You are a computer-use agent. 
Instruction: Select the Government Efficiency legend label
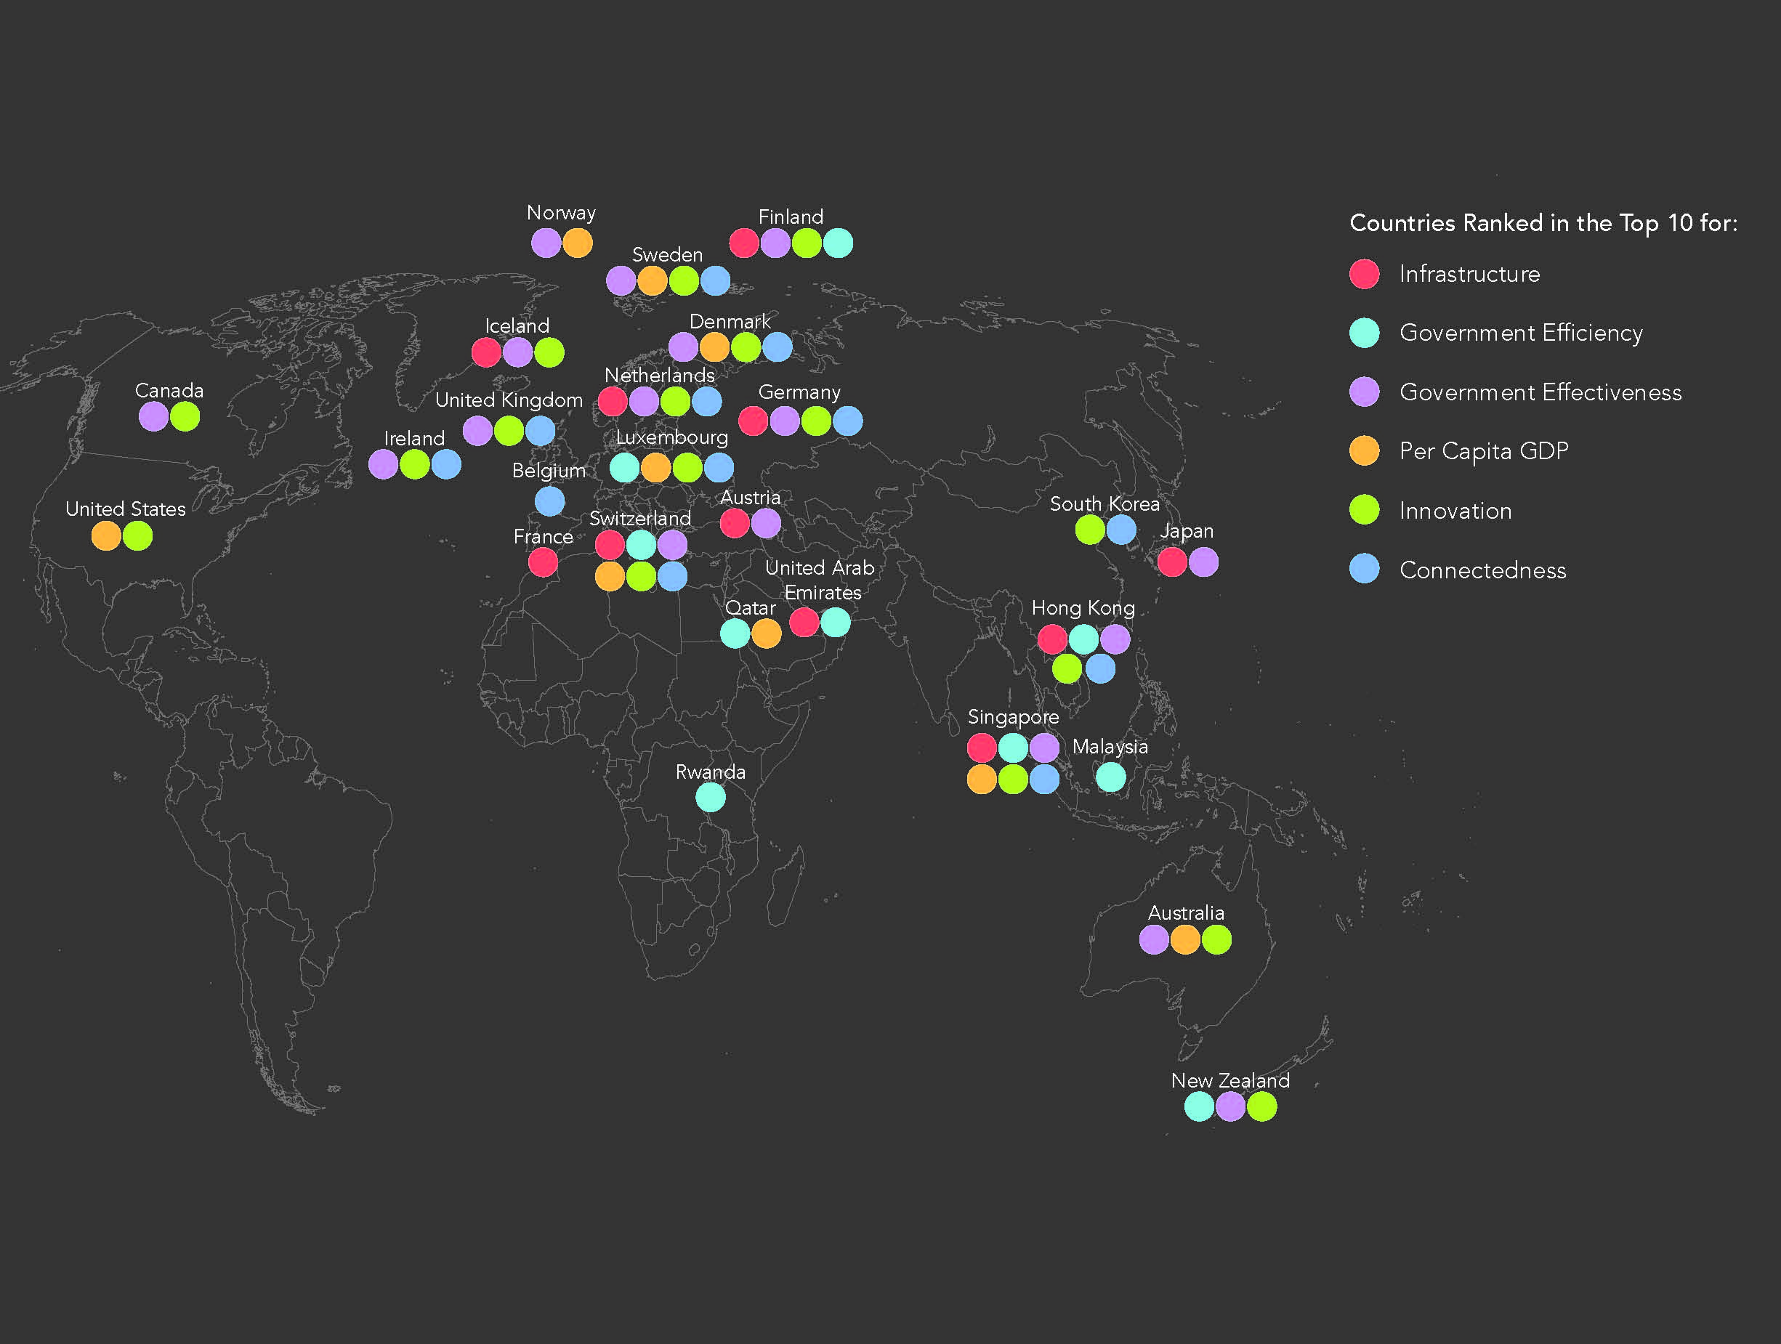[1521, 333]
